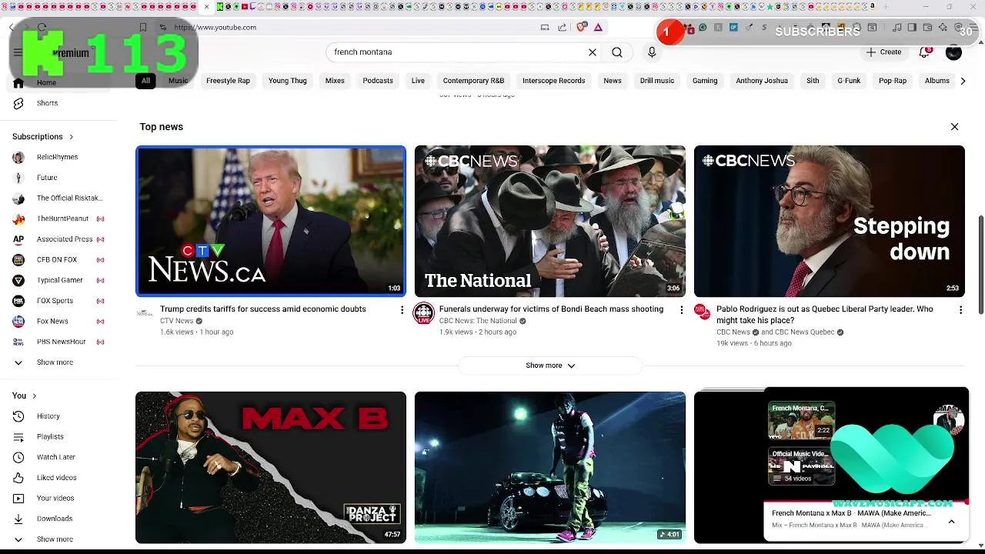Click the page vertical scrollbar
Screen dimensions: 985x554
click(980, 265)
